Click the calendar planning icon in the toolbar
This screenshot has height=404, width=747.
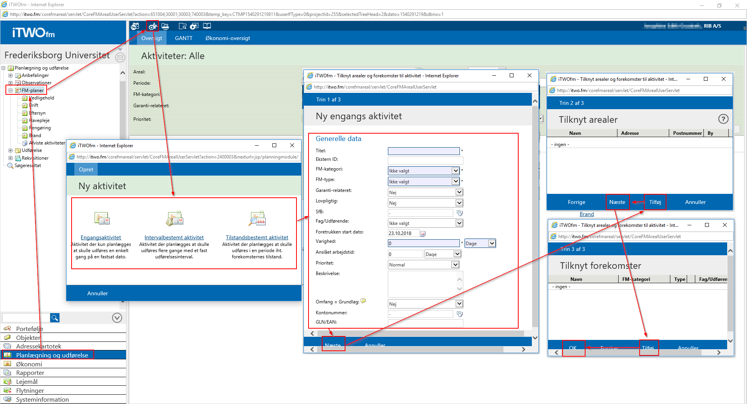(x=135, y=26)
